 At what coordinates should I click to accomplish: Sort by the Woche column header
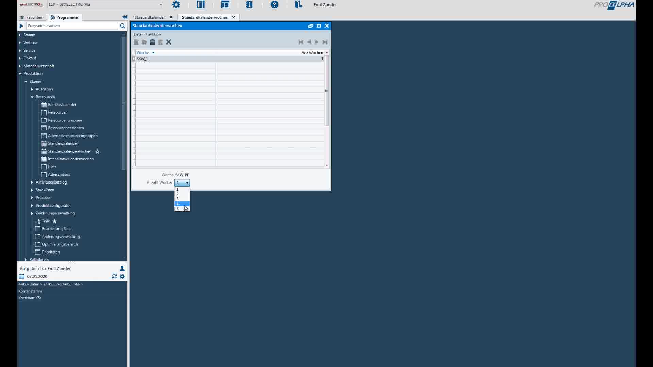point(143,53)
